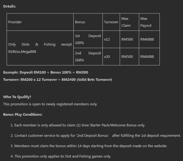Click the 1st Deposit 100% cell

click(88, 39)
